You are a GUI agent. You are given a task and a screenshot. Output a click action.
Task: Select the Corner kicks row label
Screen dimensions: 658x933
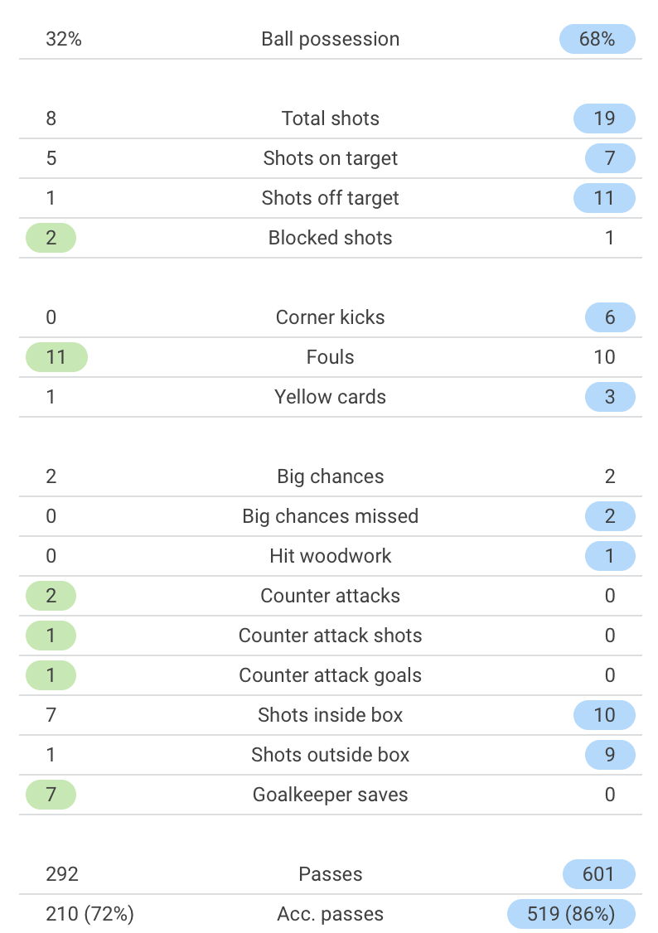[x=330, y=317]
